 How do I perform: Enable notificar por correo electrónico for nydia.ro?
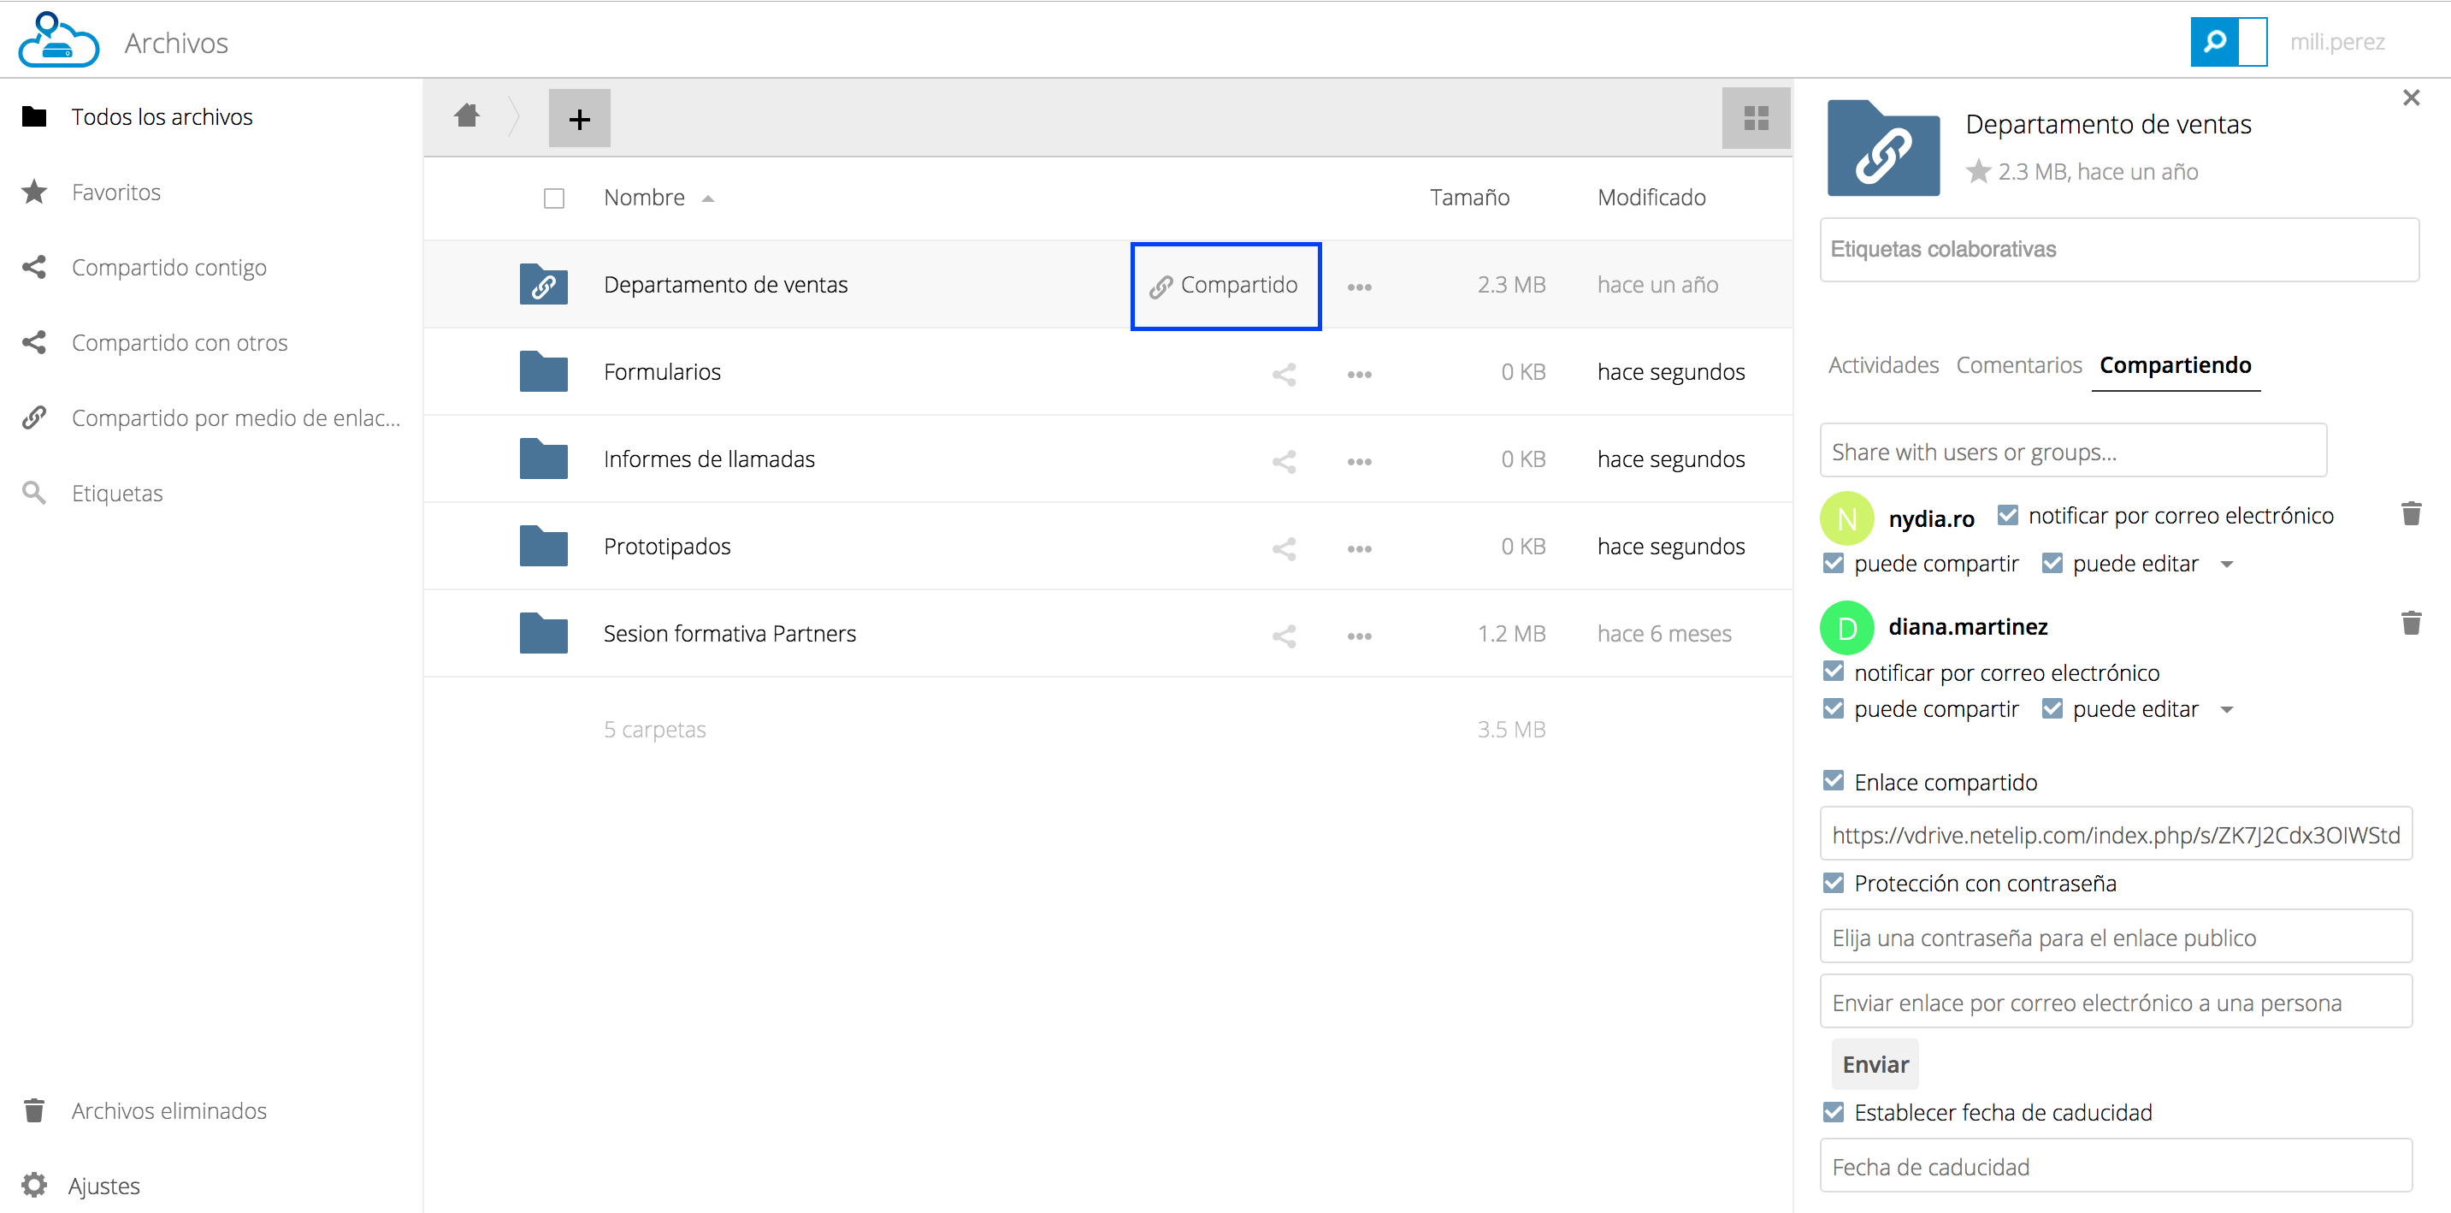[2001, 516]
